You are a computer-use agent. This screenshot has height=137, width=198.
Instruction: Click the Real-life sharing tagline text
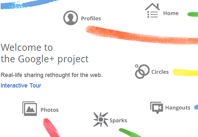click(52, 75)
